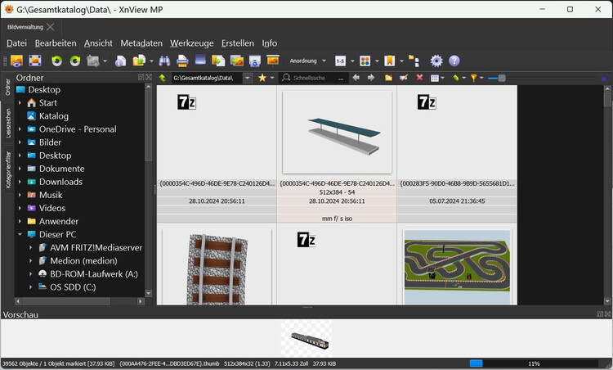The image size is (613, 370).
Task: Open the search binoculars tool
Action: coord(164,61)
